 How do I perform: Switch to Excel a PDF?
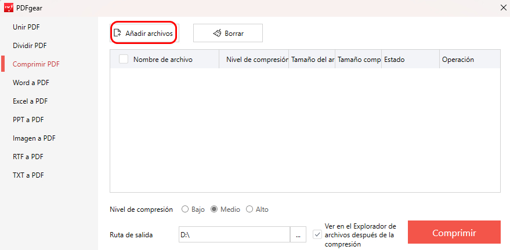30,101
